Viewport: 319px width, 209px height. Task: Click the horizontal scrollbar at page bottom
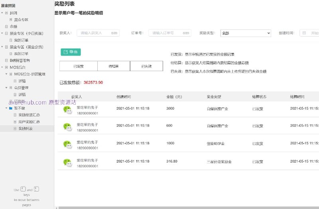click(189, 208)
